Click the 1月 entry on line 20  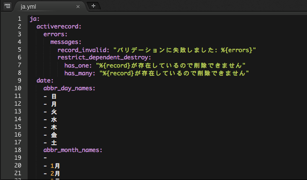(x=55, y=166)
